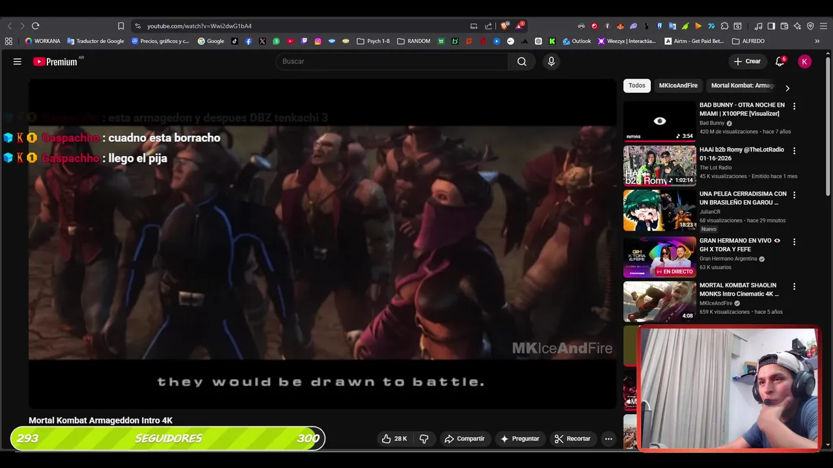Open the Brave VPN shield icon
The image size is (833, 468).
tap(810, 26)
